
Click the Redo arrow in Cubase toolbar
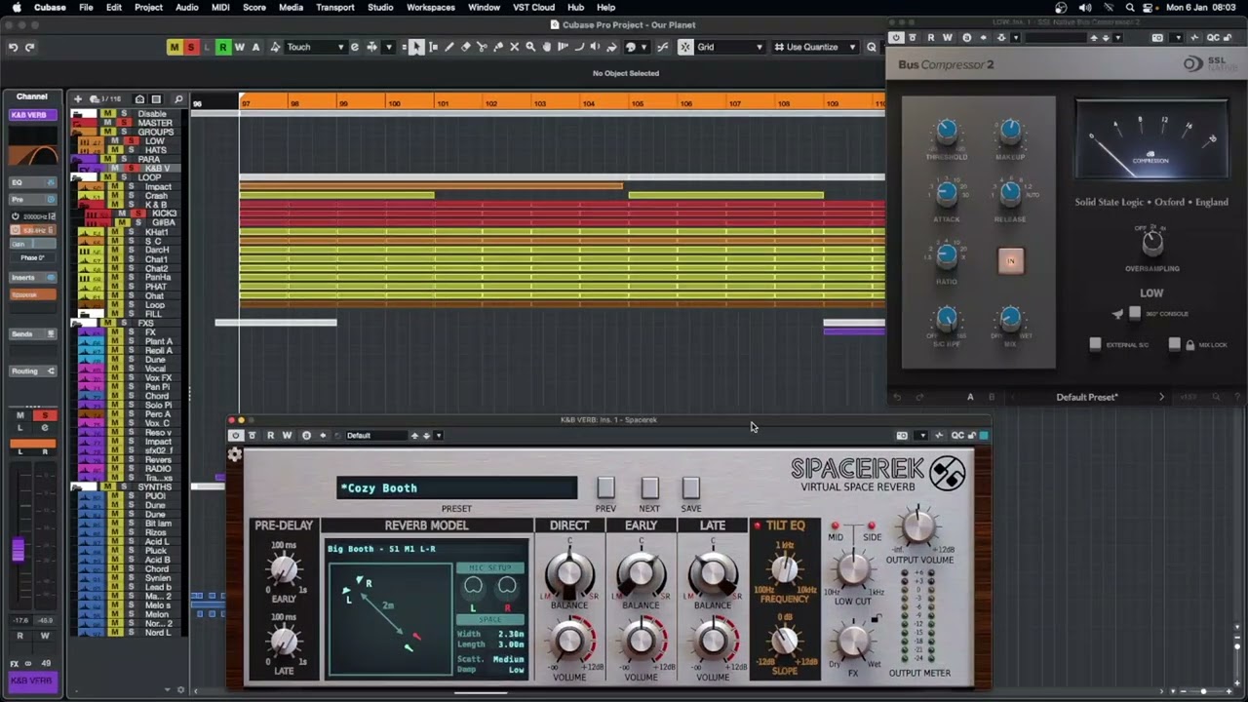point(30,47)
